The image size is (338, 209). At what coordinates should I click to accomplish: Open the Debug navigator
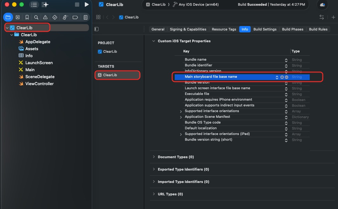pyautogui.click(x=65, y=17)
